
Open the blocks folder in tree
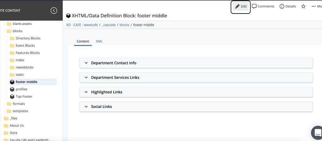18,31
